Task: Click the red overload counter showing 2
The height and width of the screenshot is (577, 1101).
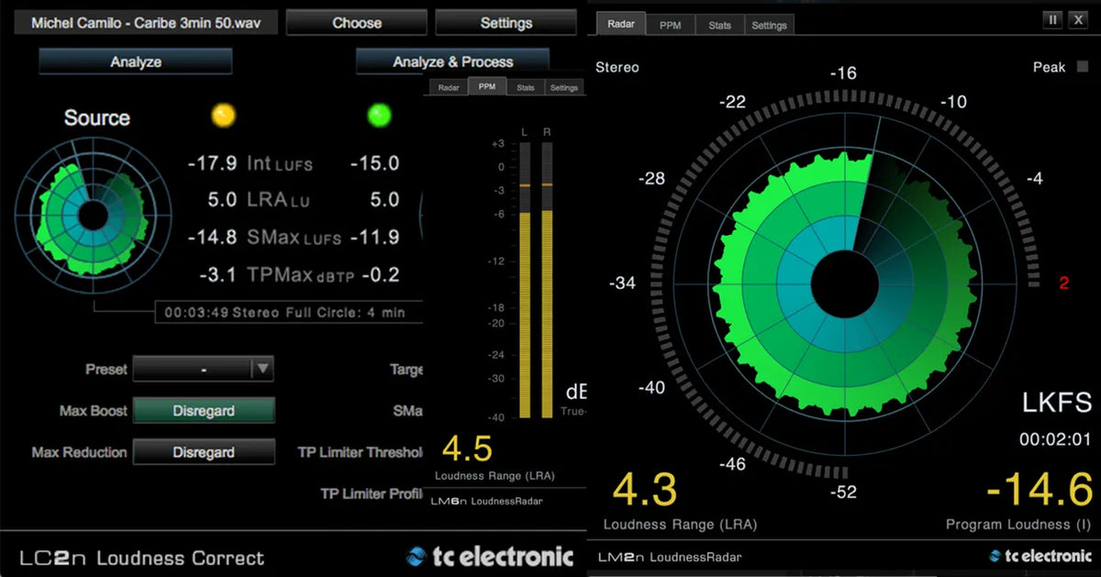Action: coord(1063,283)
